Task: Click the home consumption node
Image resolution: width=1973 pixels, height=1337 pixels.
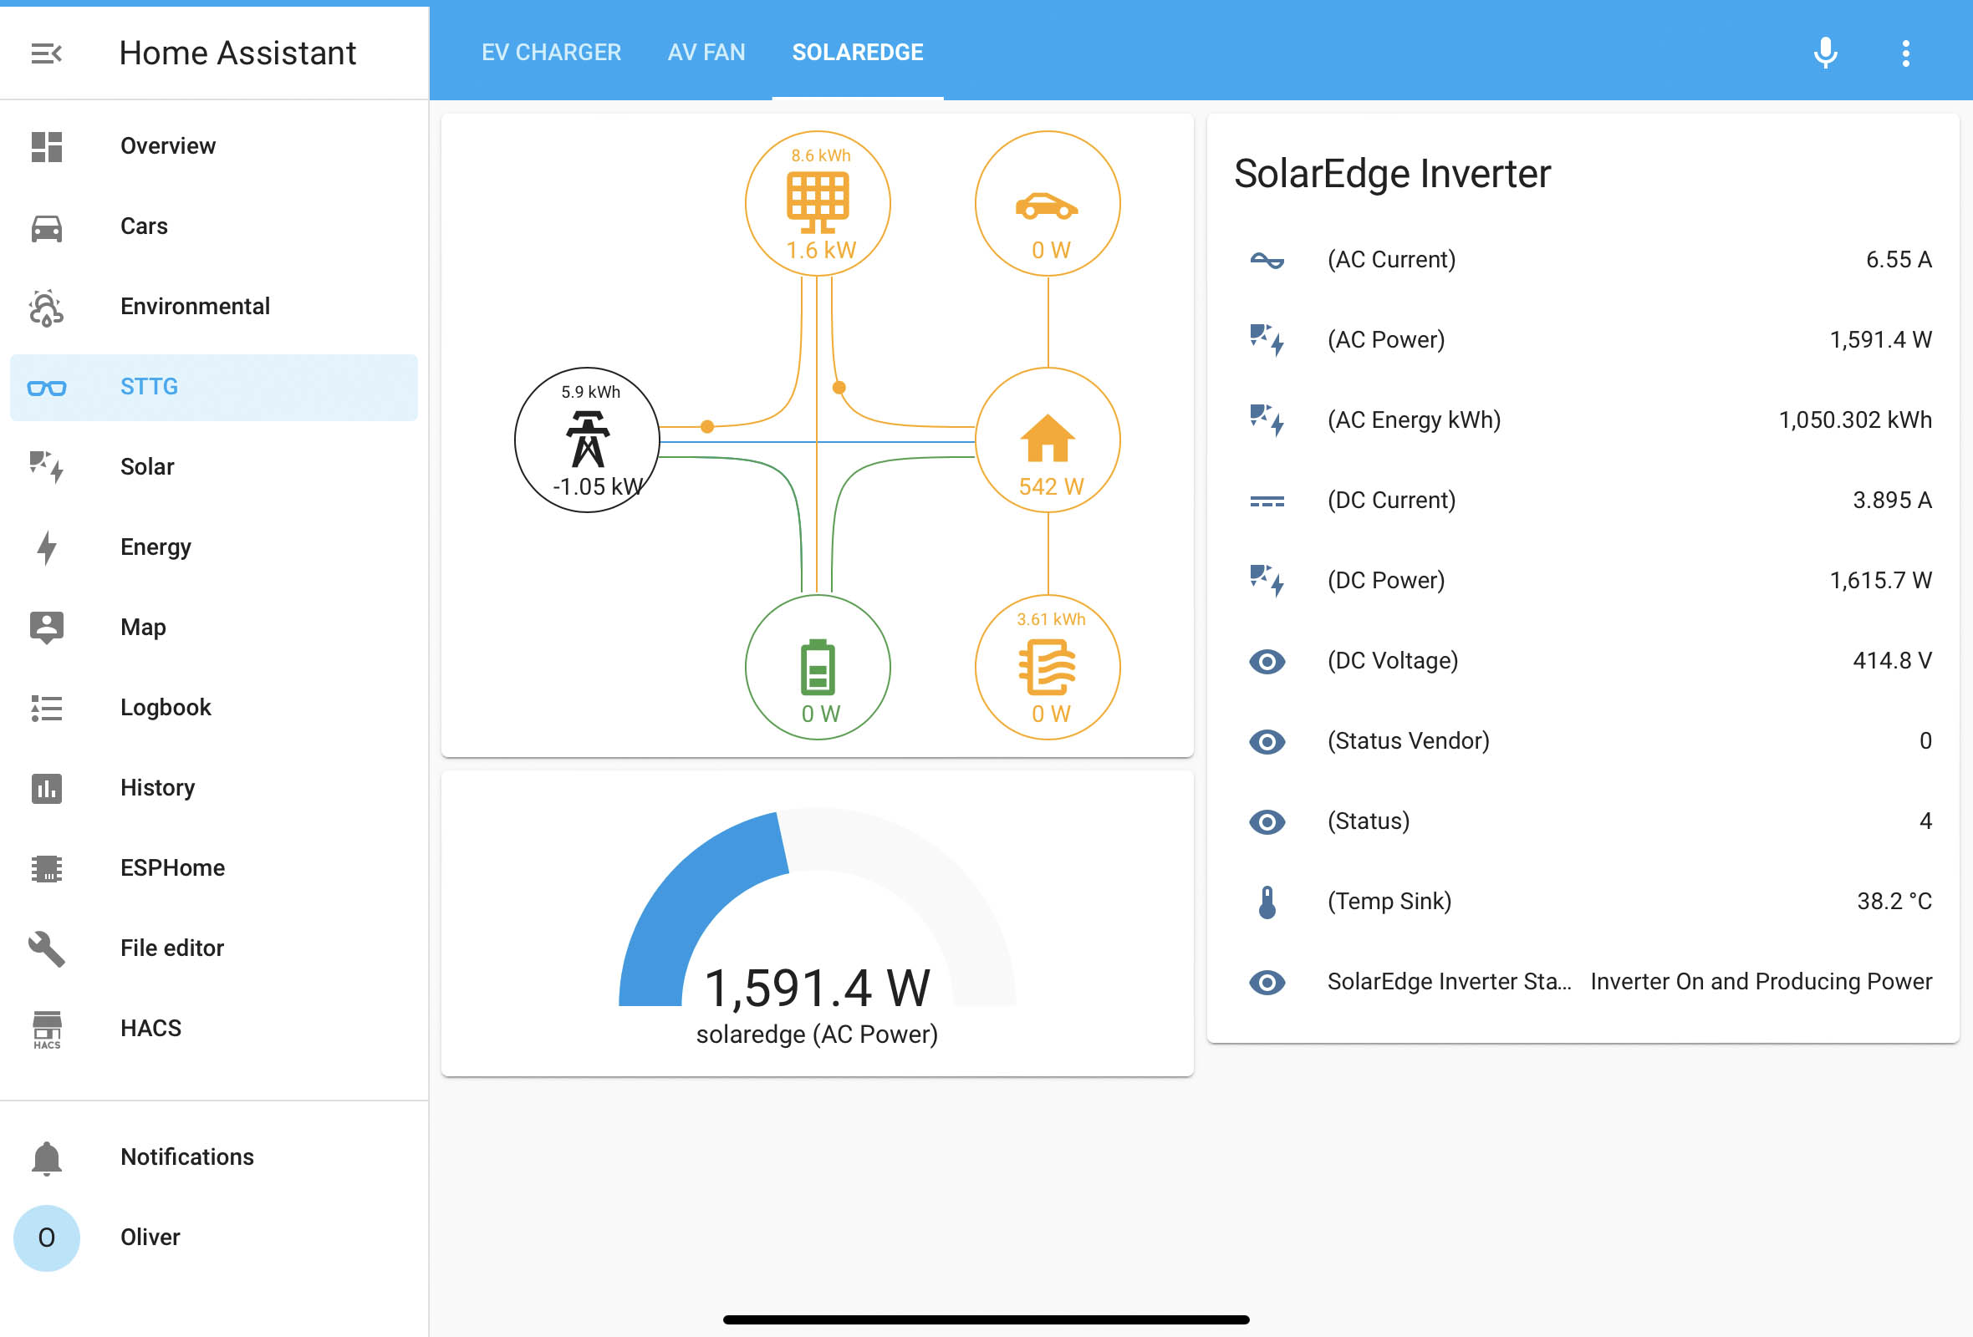Action: 1048,440
